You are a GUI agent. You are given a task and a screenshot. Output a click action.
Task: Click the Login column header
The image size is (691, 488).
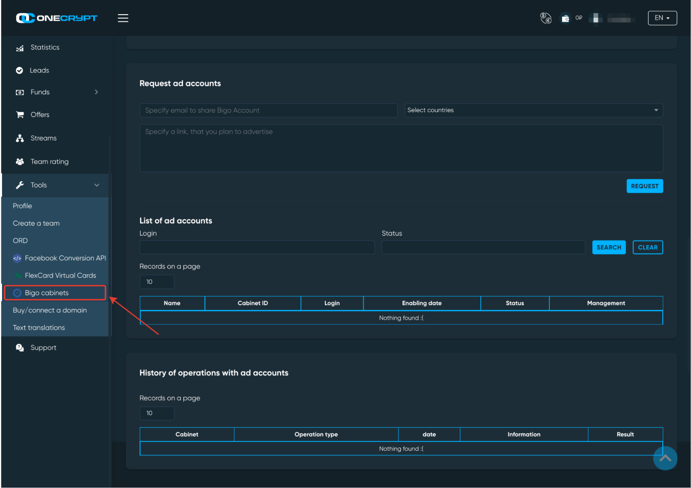332,303
